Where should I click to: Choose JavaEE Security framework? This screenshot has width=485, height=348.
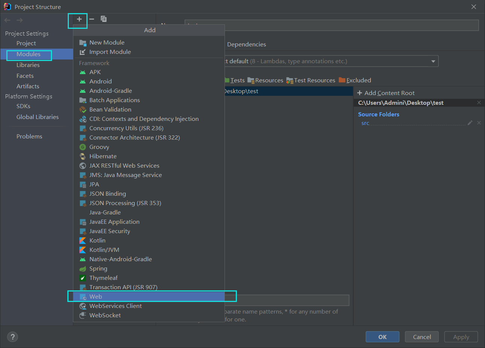149,231
